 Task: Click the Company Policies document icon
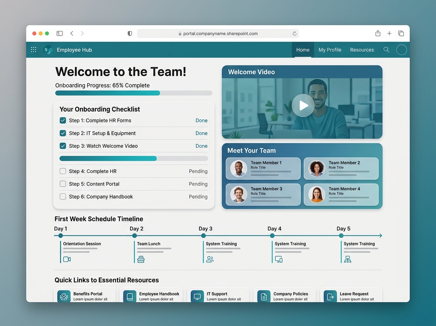point(264,297)
